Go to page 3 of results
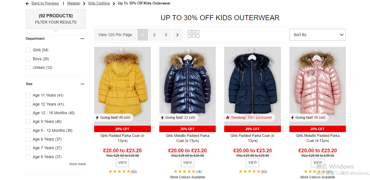The image size is (370, 180). pyautogui.click(x=166, y=35)
